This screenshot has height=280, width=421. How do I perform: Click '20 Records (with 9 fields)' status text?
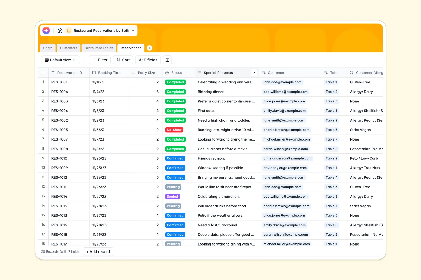(61, 252)
